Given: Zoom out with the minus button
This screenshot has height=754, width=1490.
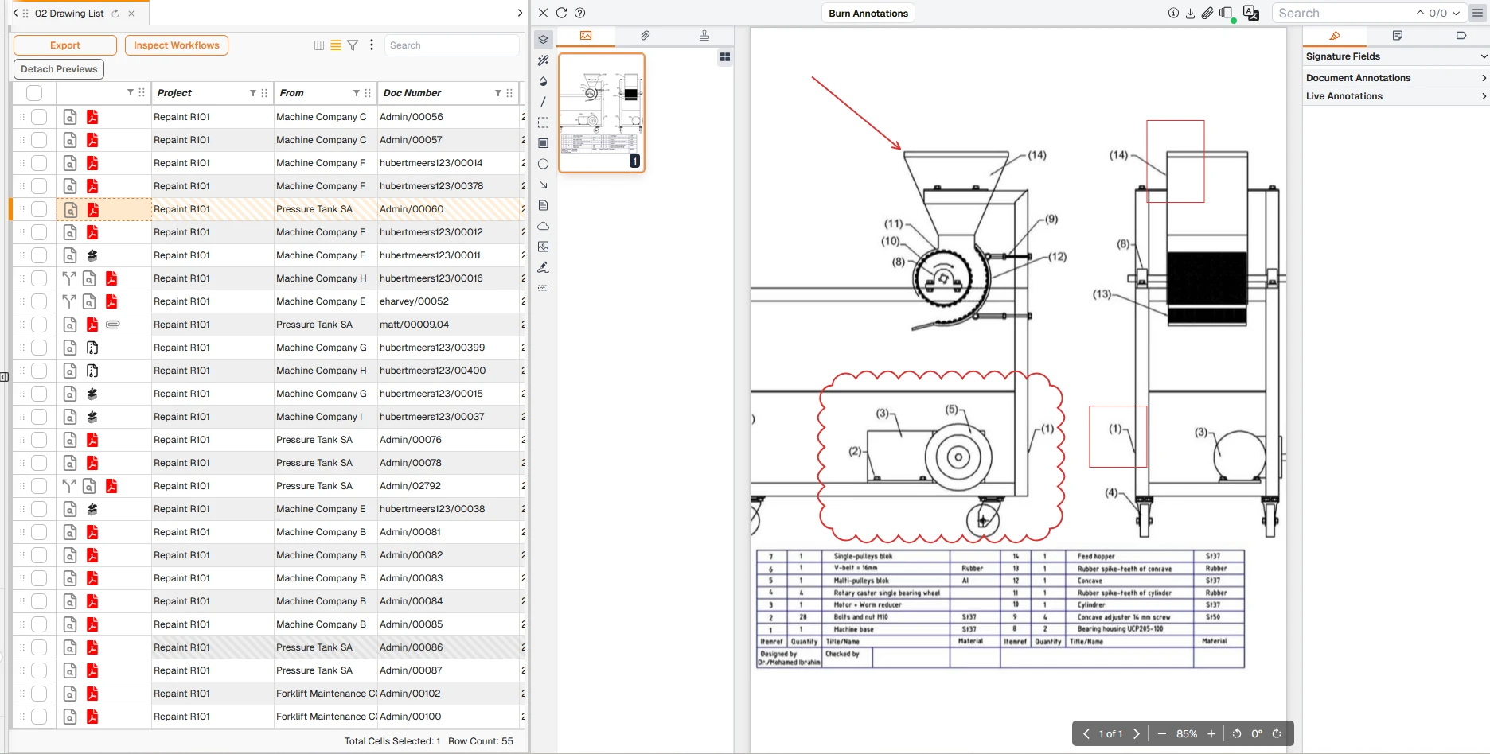Looking at the screenshot, I should [1162, 734].
